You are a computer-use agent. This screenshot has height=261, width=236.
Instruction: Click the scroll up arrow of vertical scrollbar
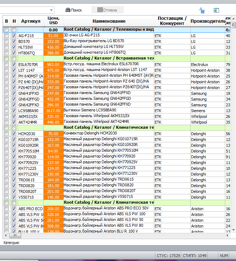233,19
